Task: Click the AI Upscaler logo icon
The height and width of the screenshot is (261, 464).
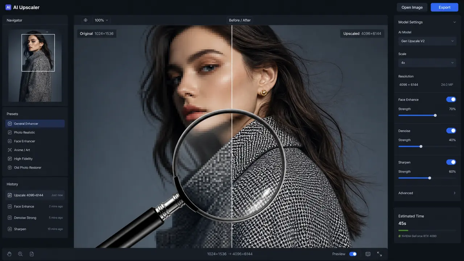Action: (x=8, y=7)
